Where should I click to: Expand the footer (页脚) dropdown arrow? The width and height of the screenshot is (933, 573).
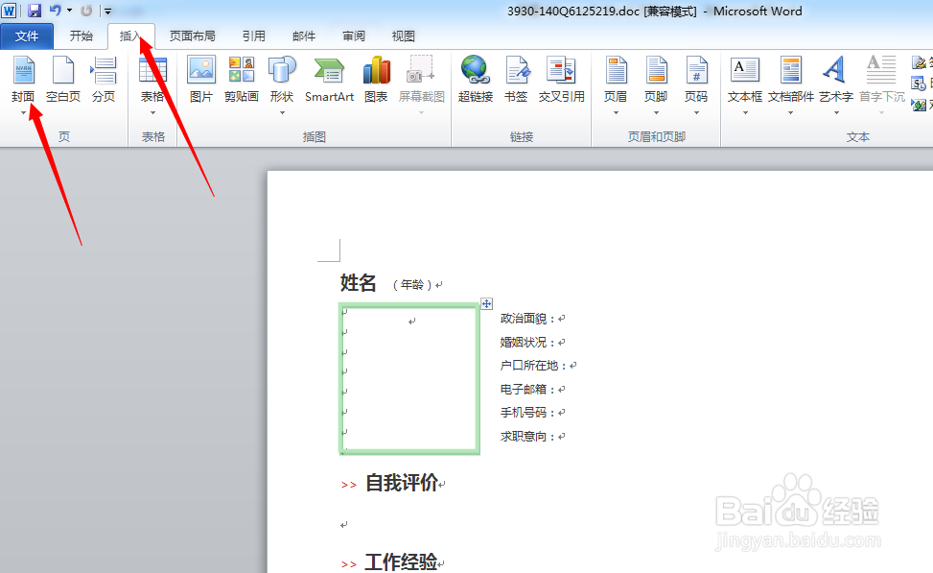pyautogui.click(x=656, y=112)
